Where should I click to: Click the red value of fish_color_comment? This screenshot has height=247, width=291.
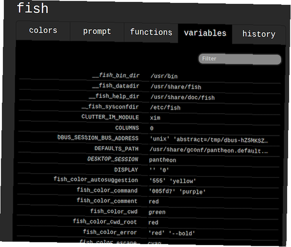pos(154,202)
